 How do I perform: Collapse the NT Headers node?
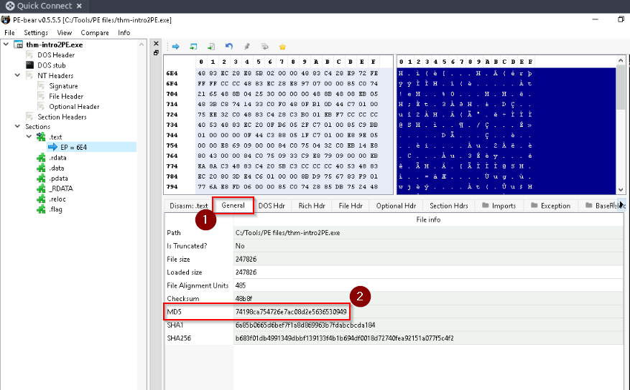tap(17, 75)
